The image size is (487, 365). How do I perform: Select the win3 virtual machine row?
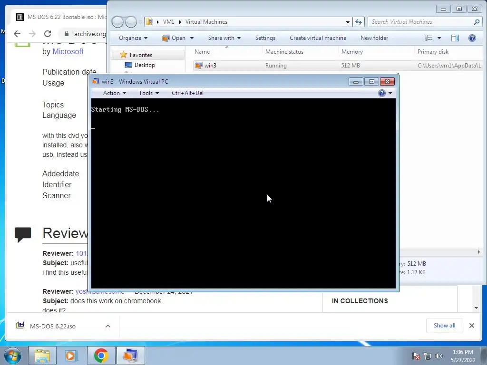pyautogui.click(x=338, y=66)
